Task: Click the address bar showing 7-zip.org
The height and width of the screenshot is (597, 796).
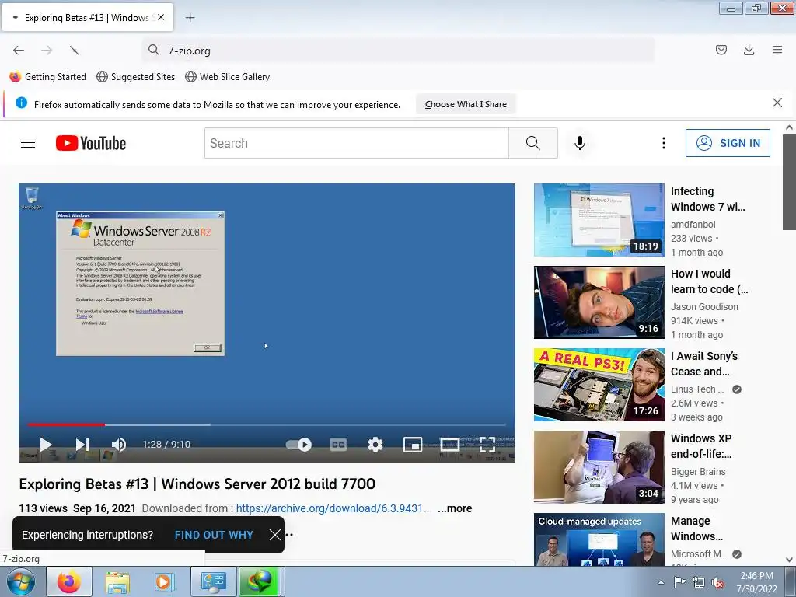Action: click(398, 51)
